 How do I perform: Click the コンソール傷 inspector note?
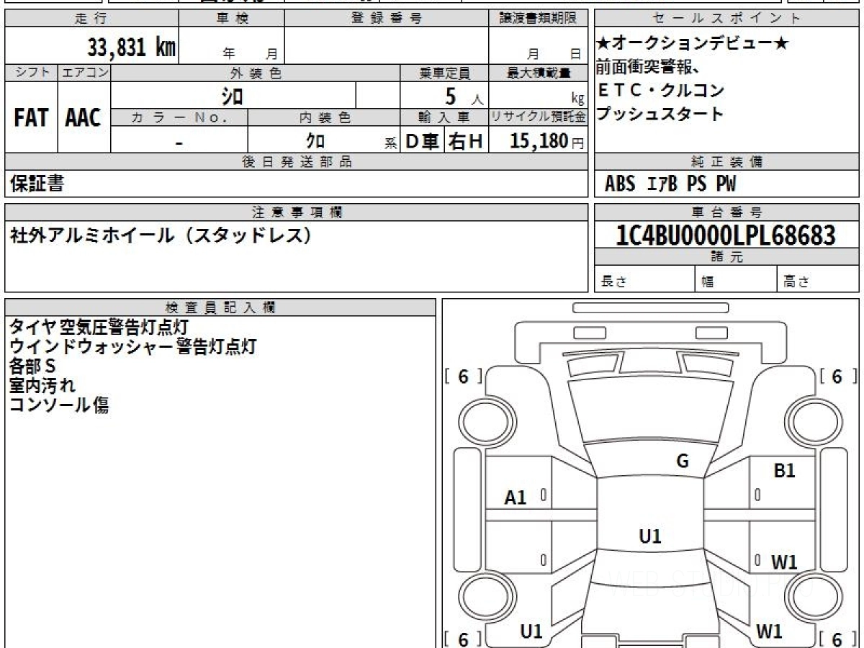(x=59, y=405)
